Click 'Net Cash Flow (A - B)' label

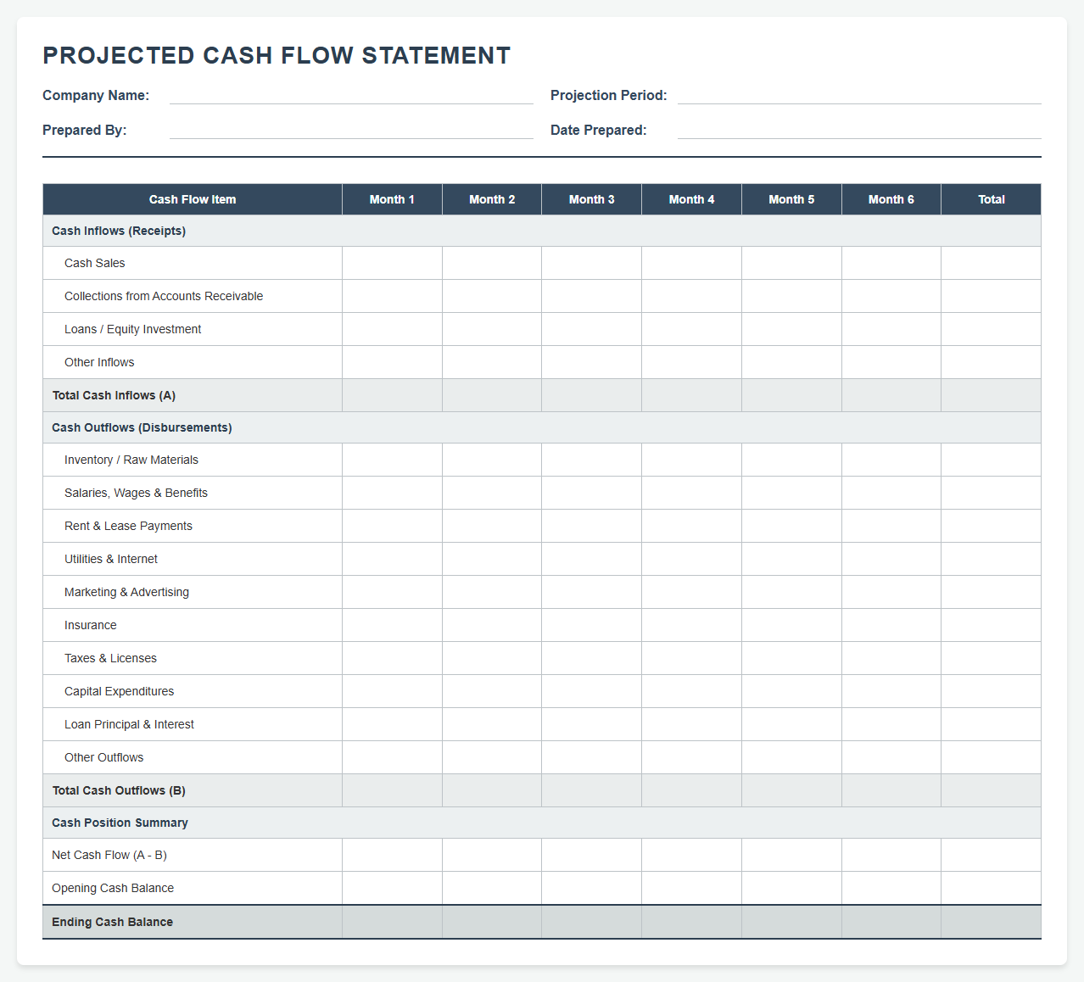click(109, 855)
